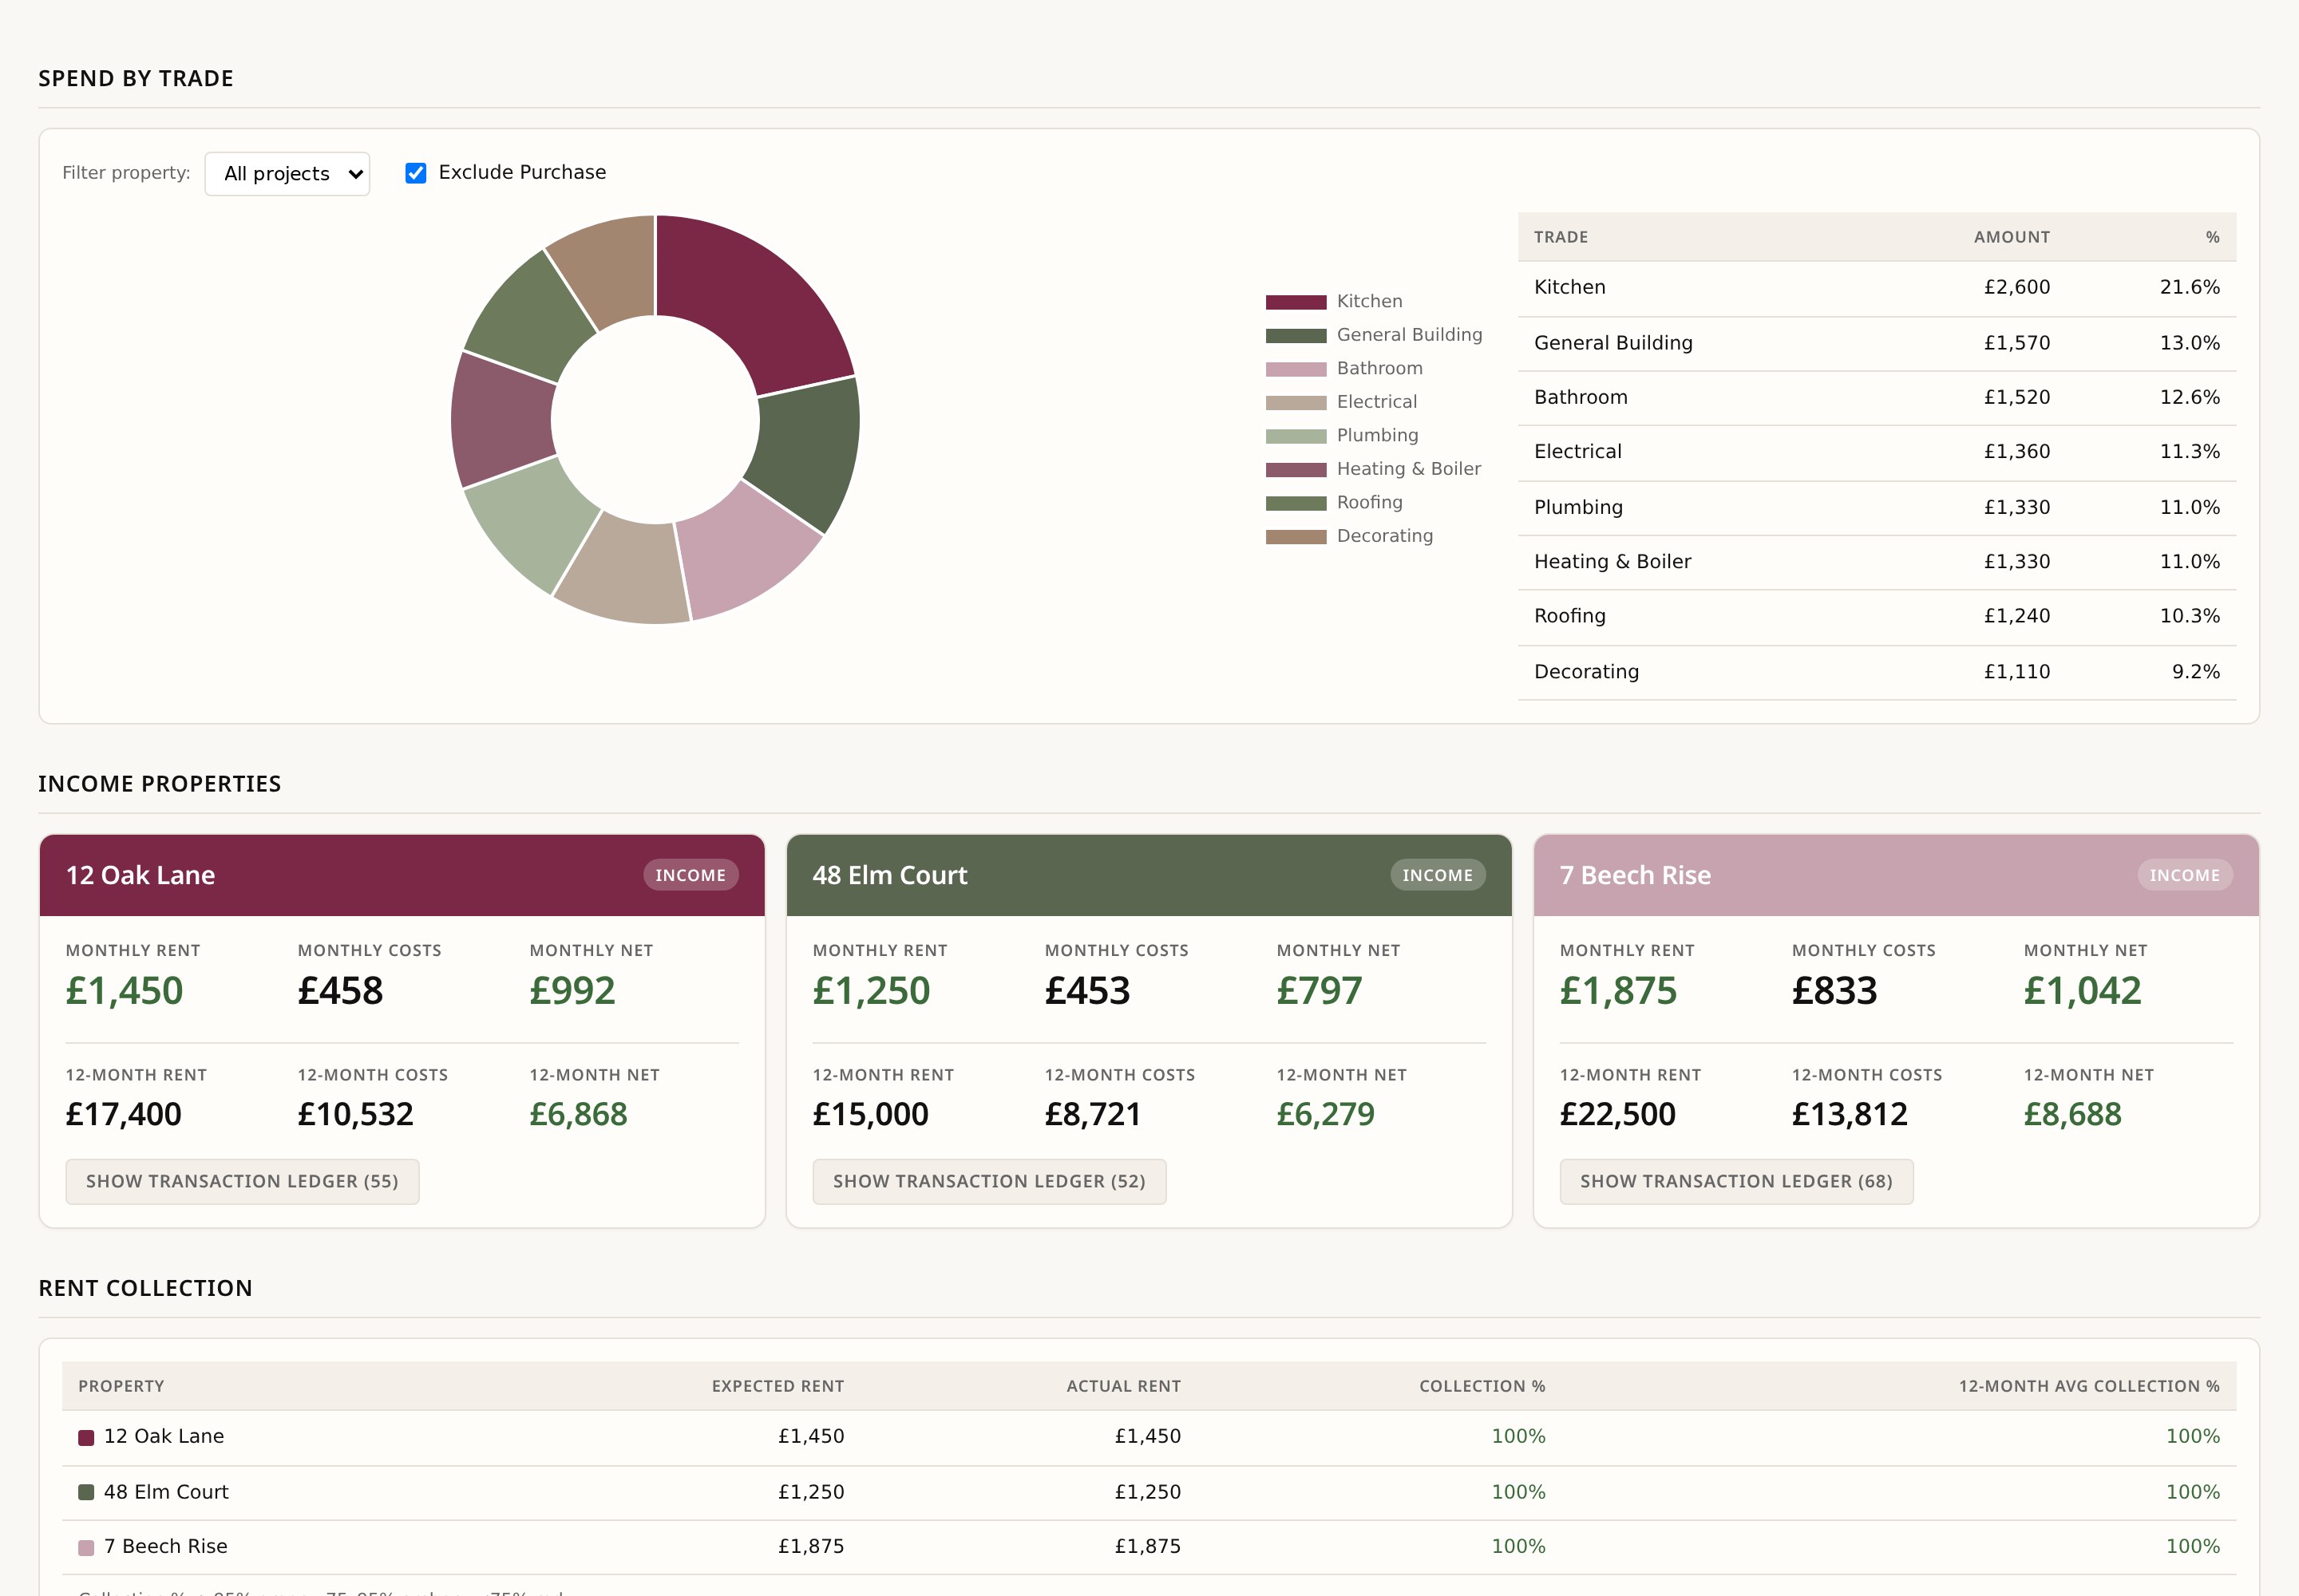
Task: Click the Decorating legend color swatch
Action: pos(1296,536)
